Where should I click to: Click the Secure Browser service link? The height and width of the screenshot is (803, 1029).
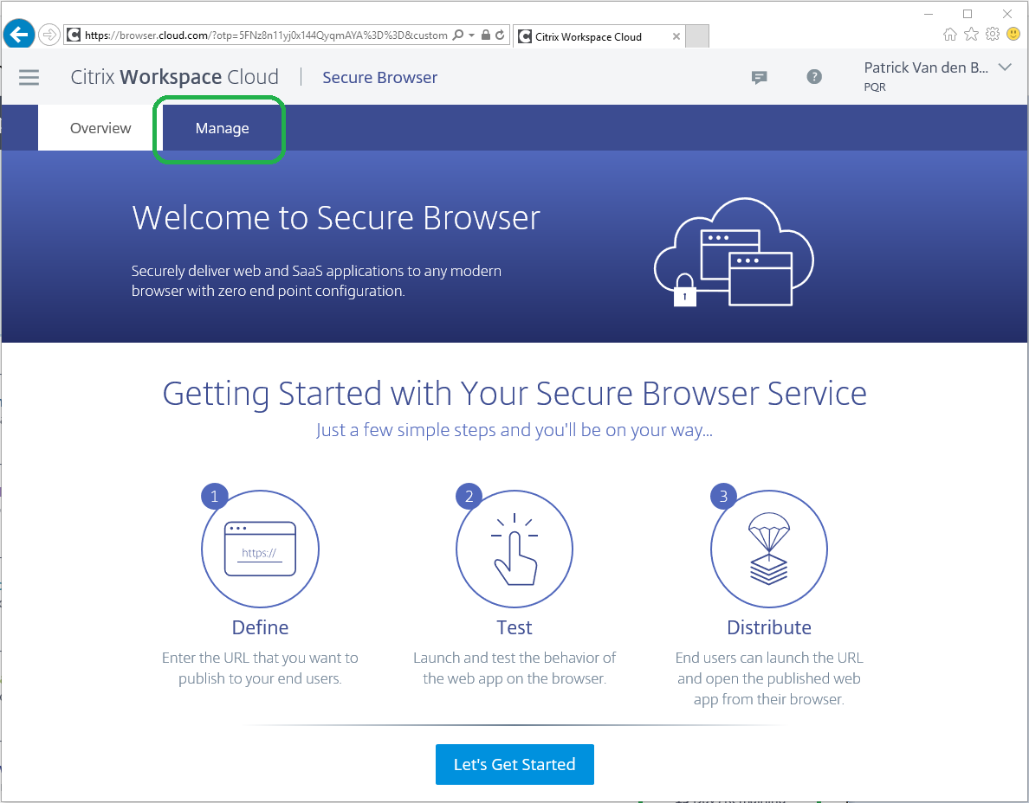tap(379, 77)
